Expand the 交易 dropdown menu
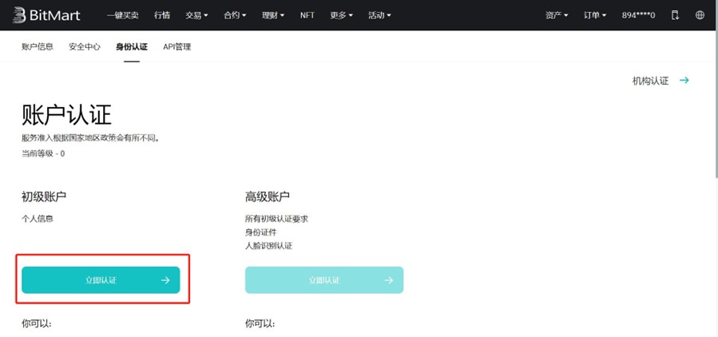Image resolution: width=718 pixels, height=337 pixels. coord(196,15)
